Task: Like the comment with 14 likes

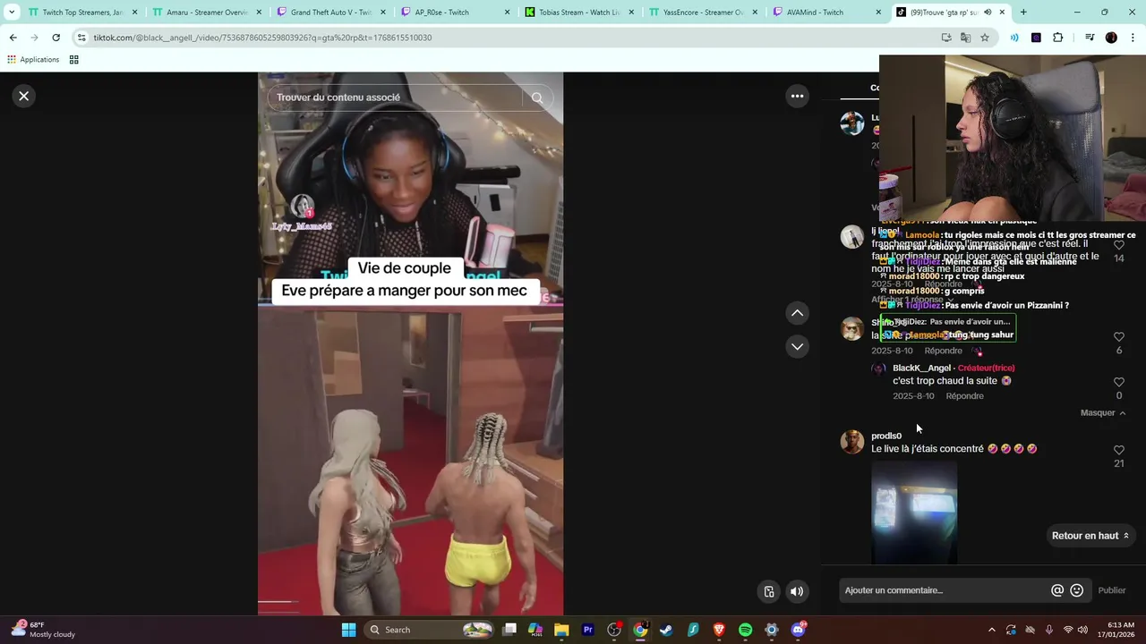Action: point(1119,245)
